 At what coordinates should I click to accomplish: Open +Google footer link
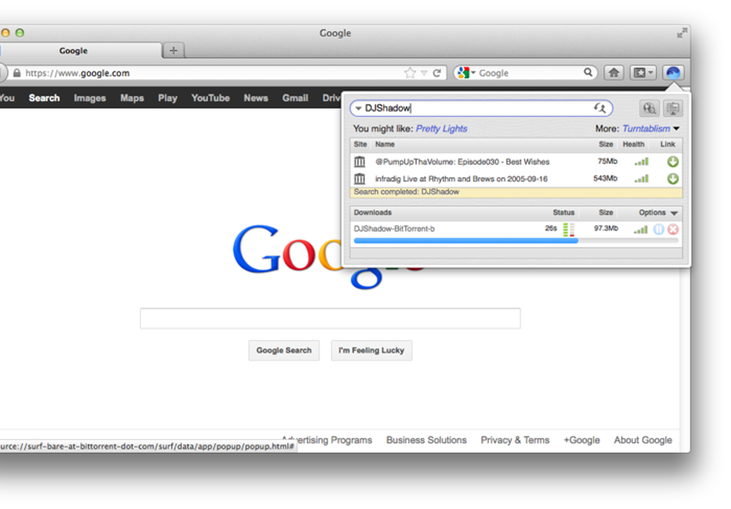click(581, 440)
